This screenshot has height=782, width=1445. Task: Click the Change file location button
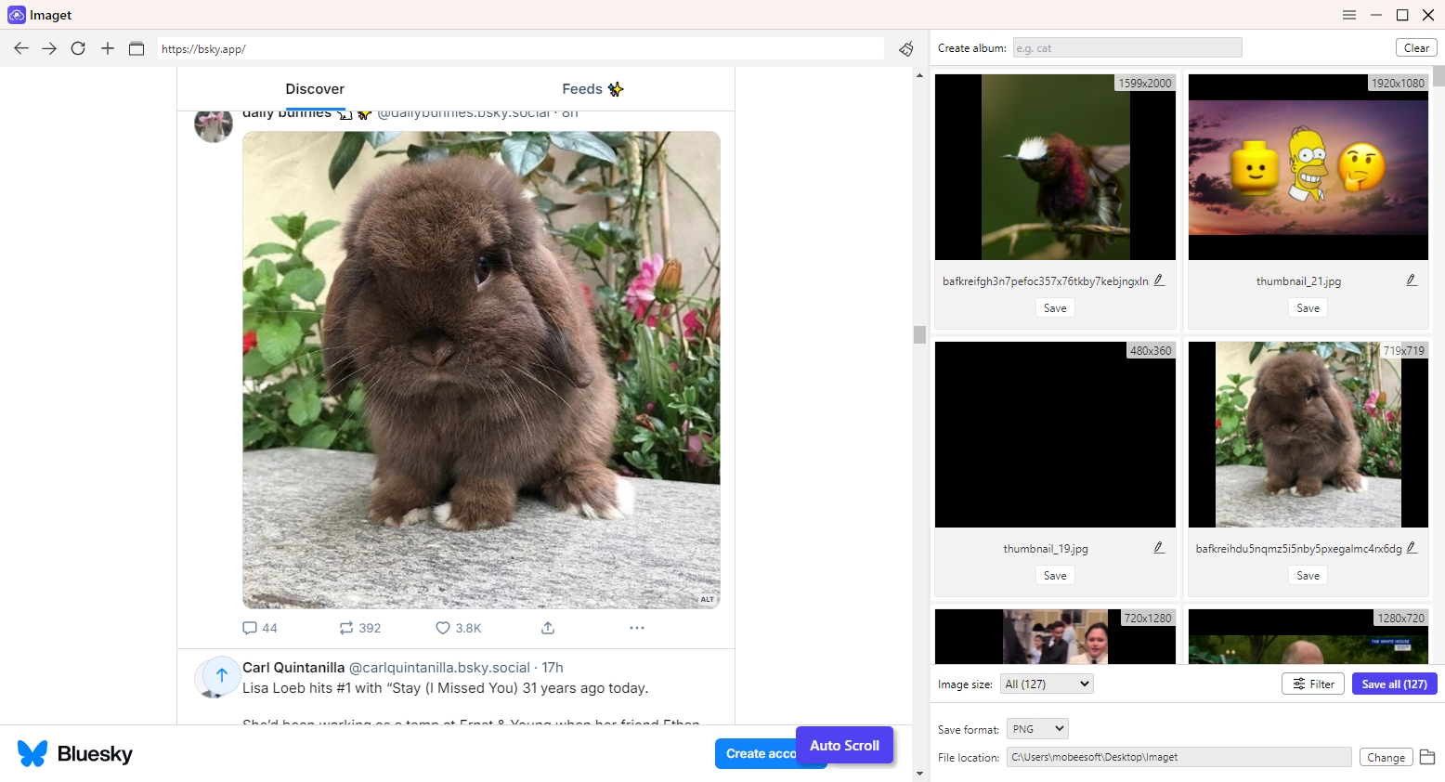(1386, 757)
